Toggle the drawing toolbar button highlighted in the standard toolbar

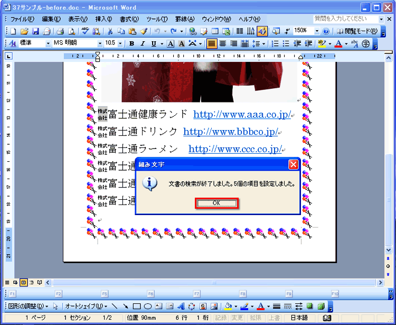point(262,31)
